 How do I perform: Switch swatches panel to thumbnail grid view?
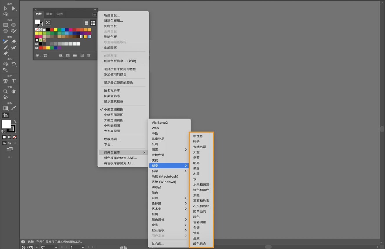[x=93, y=23]
